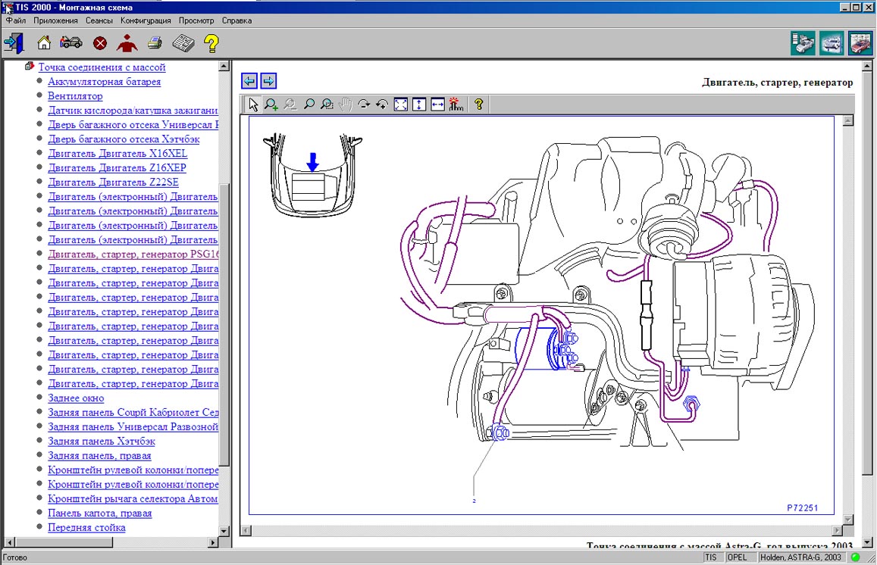The image size is (877, 565).
Task: Click the red car application icon at top right
Action: [860, 43]
